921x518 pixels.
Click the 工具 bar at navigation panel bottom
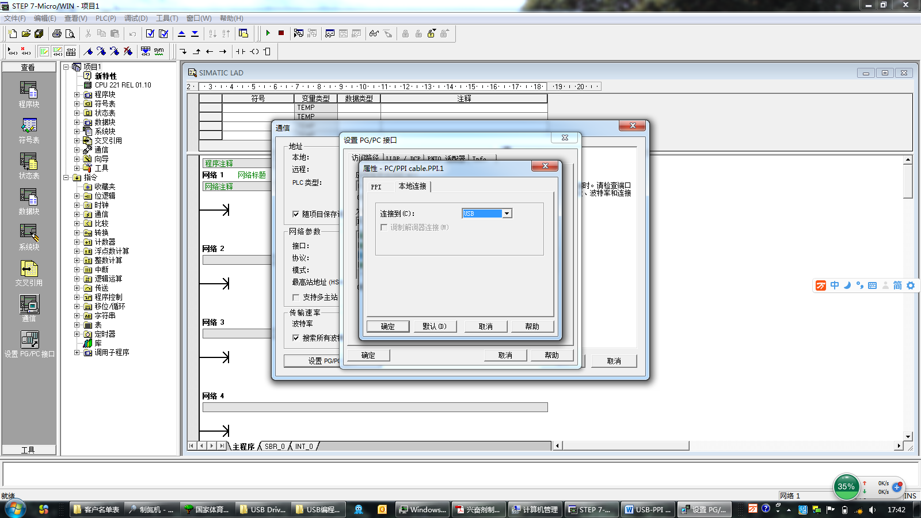coord(29,450)
